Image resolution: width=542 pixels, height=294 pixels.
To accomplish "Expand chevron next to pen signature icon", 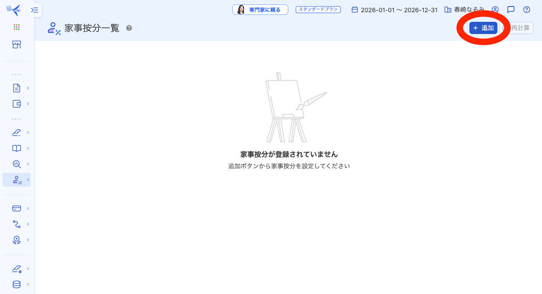I will pos(28,133).
